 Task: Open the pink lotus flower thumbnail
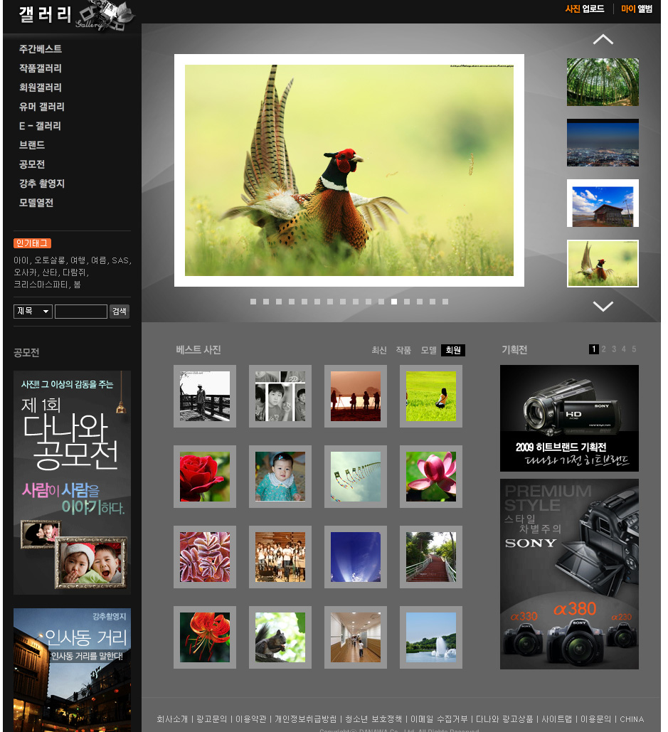[431, 477]
